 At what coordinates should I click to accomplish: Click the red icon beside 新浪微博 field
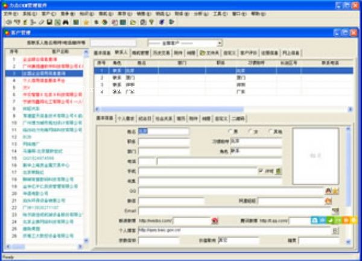[214, 221]
